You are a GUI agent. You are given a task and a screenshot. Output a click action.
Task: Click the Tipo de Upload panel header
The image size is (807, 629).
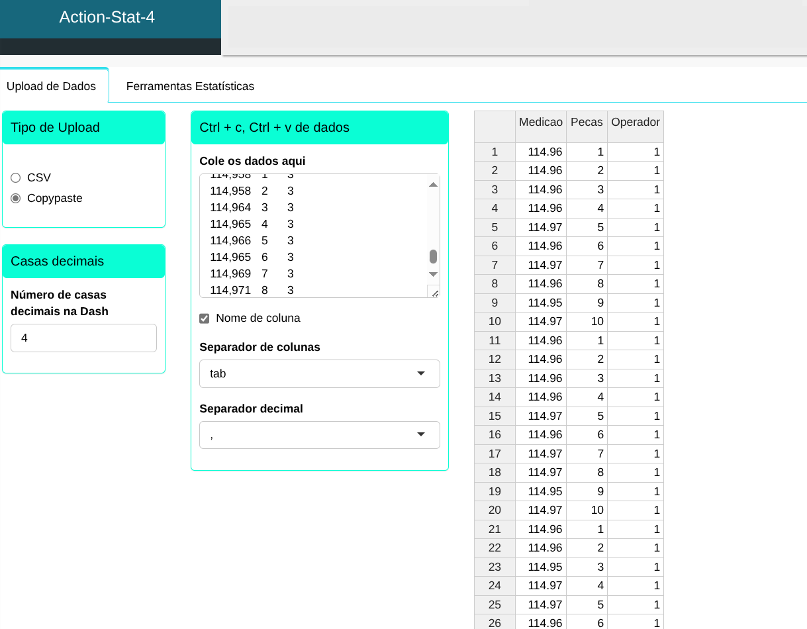click(x=83, y=128)
